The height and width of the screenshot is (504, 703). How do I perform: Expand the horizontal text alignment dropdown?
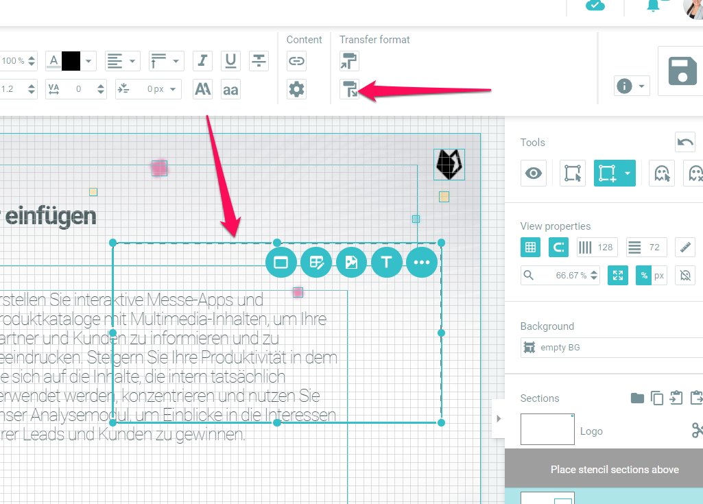(132, 61)
